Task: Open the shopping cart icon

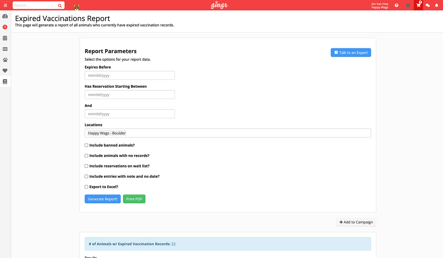Action: click(x=418, y=5)
